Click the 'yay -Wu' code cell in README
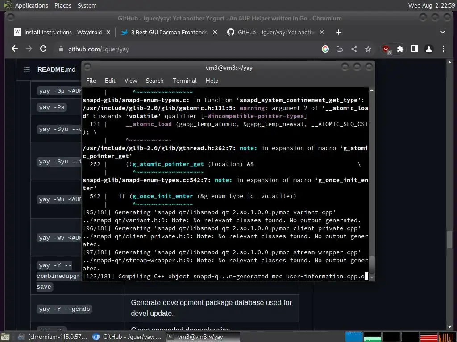The image size is (457, 342). coord(59,199)
